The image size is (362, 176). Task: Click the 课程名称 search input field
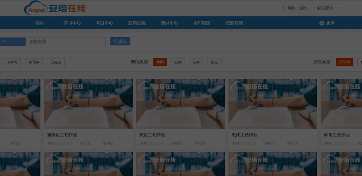[67, 42]
